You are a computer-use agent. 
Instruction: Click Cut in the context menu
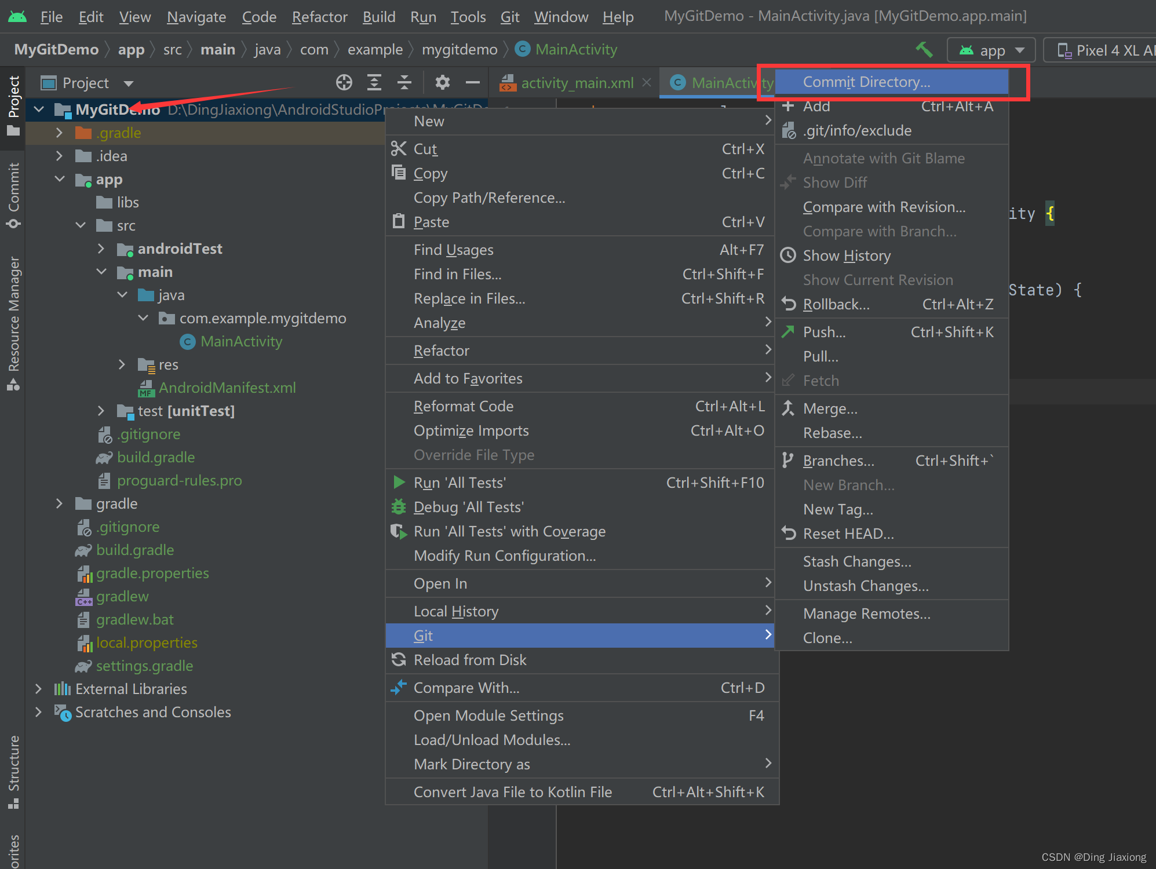[x=580, y=149]
